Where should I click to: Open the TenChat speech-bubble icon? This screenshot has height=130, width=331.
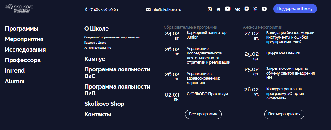coord(264,9)
